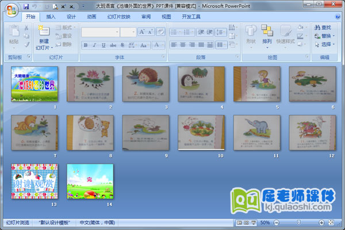Image resolution: width=345 pixels, height=230 pixels.
Task: Toggle the slide sorter view button
Action: pos(246,223)
